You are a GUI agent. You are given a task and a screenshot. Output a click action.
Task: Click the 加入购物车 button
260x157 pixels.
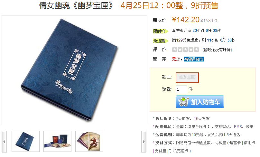[x=200, y=102]
